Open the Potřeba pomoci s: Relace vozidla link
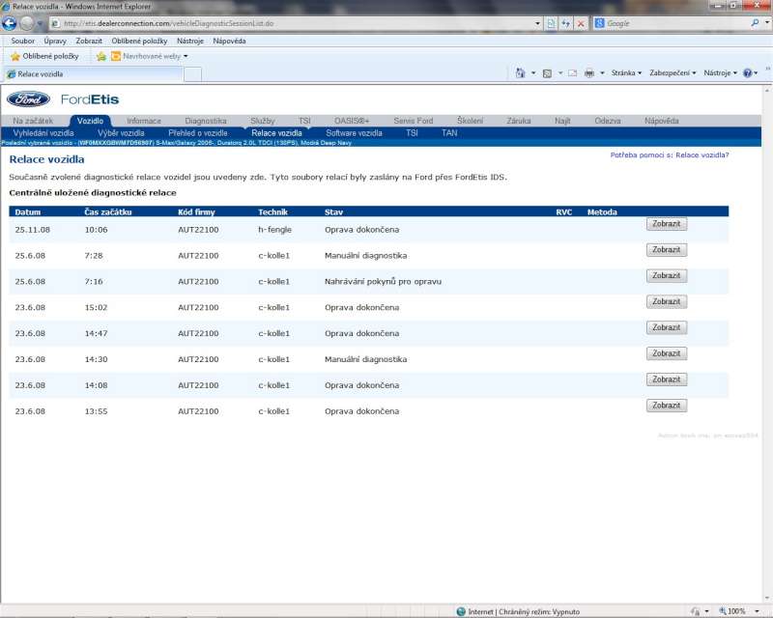 pos(670,154)
